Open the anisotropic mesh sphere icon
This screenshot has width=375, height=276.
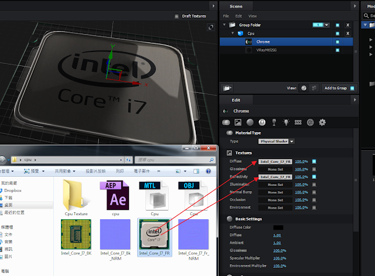tap(310, 122)
